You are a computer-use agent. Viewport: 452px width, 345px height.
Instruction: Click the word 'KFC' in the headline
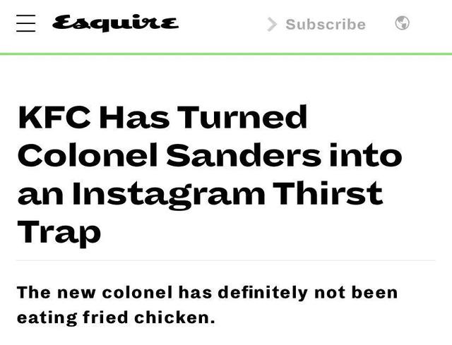coord(54,117)
